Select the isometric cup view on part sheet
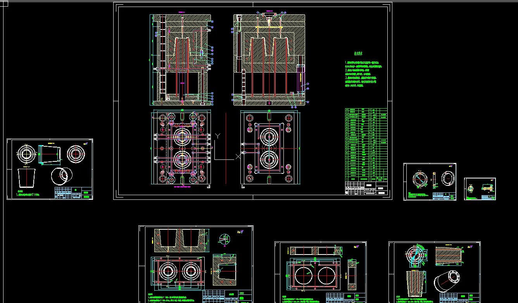 click(x=61, y=176)
